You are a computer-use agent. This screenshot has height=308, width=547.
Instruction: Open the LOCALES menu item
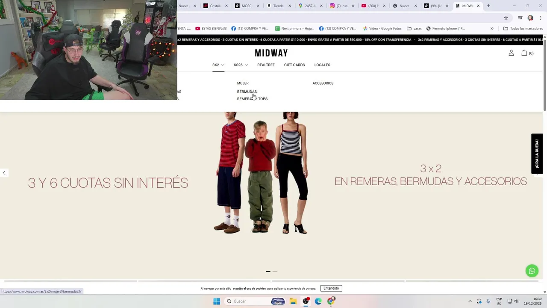322,65
